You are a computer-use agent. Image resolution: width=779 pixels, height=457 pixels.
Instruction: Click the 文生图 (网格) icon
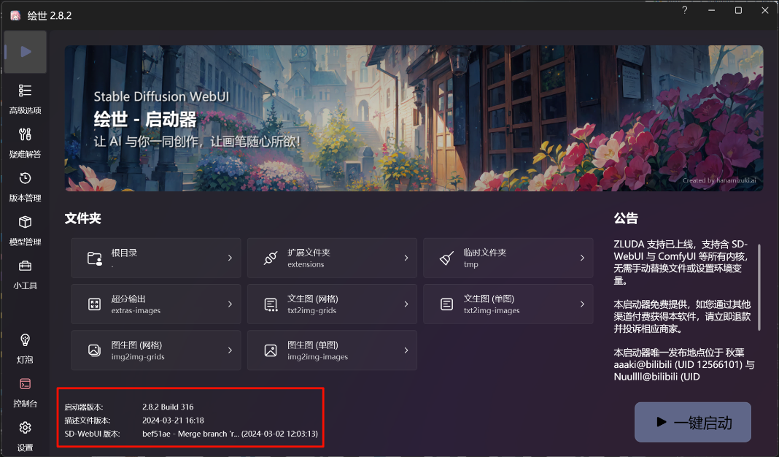click(x=271, y=304)
